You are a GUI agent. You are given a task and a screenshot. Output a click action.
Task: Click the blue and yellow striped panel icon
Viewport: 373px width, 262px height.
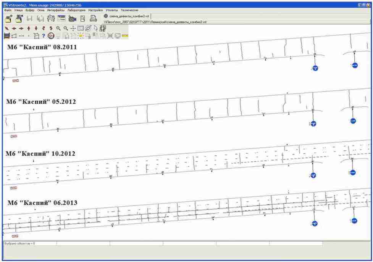[x=61, y=18]
